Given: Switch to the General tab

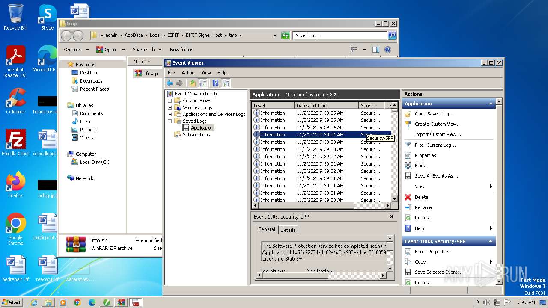Looking at the screenshot, I should [266, 229].
